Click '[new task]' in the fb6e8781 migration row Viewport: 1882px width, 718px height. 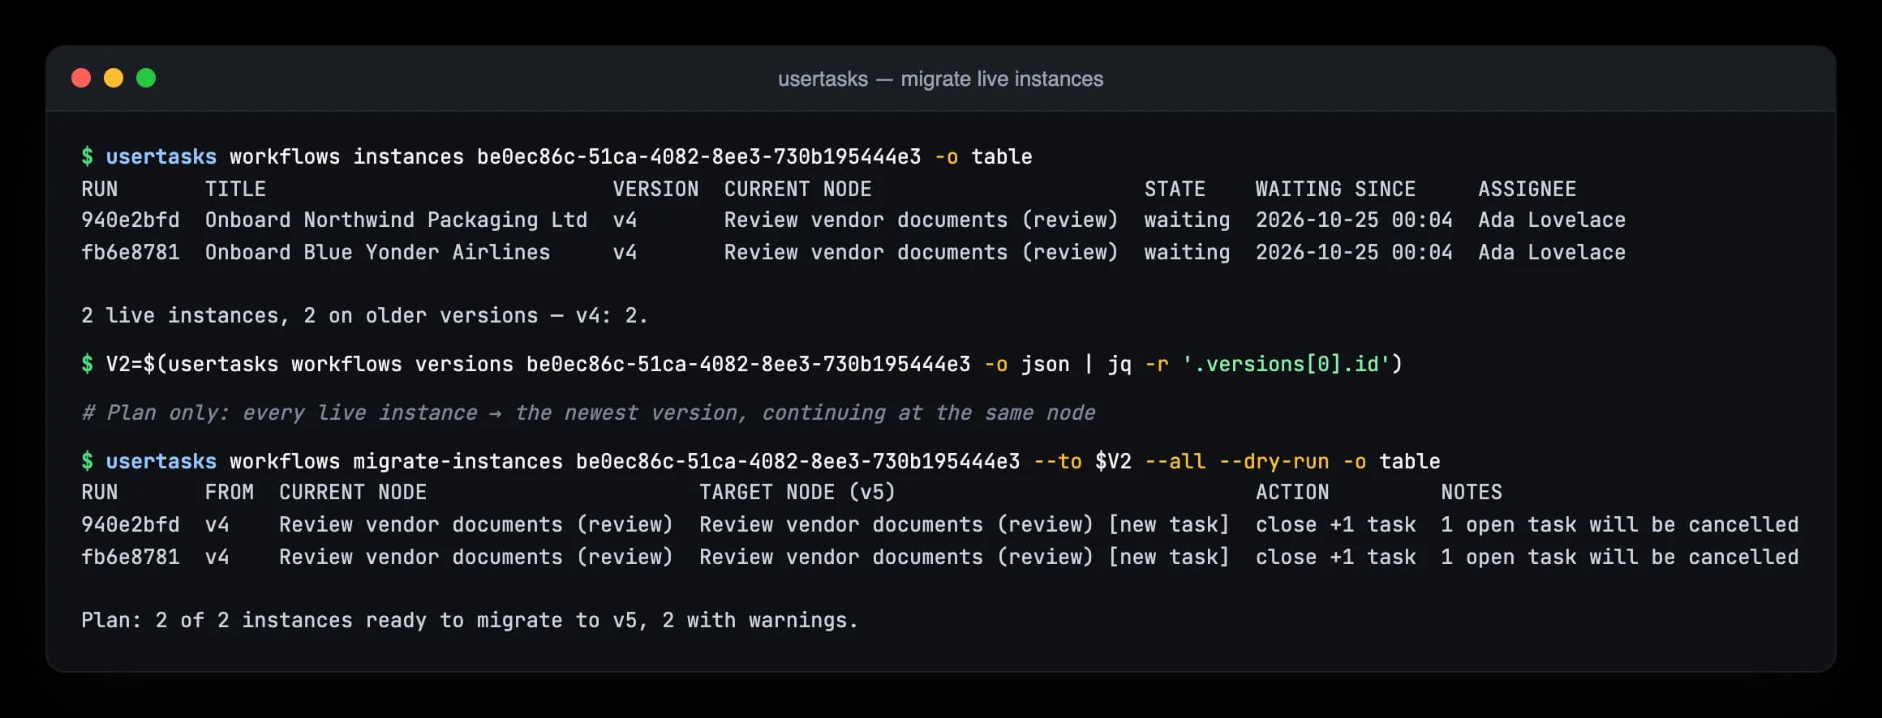click(x=1169, y=557)
